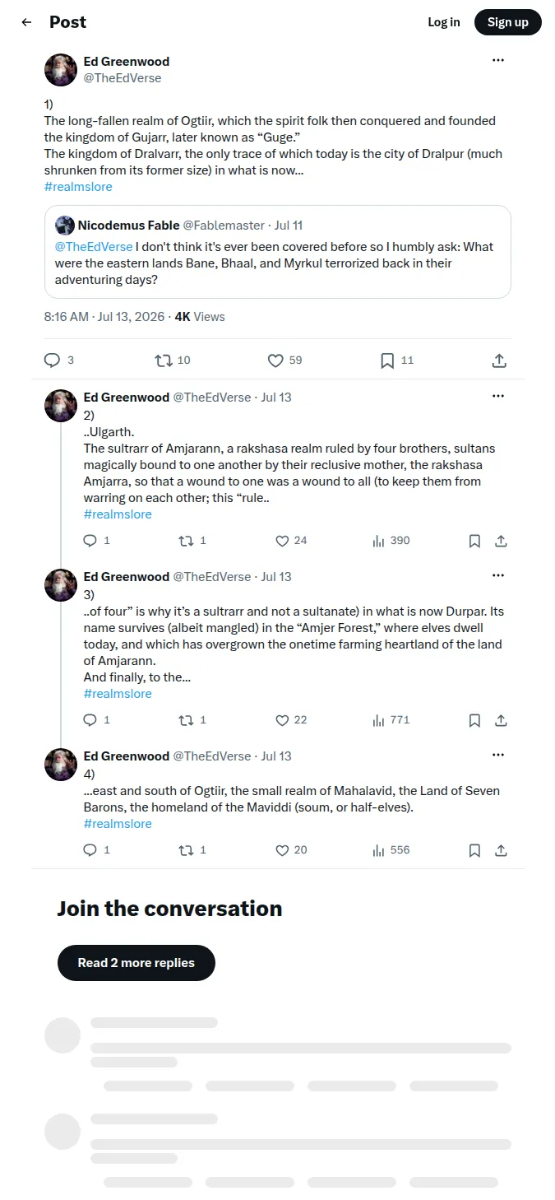Share the main post
The image size is (555, 1200).
point(499,360)
